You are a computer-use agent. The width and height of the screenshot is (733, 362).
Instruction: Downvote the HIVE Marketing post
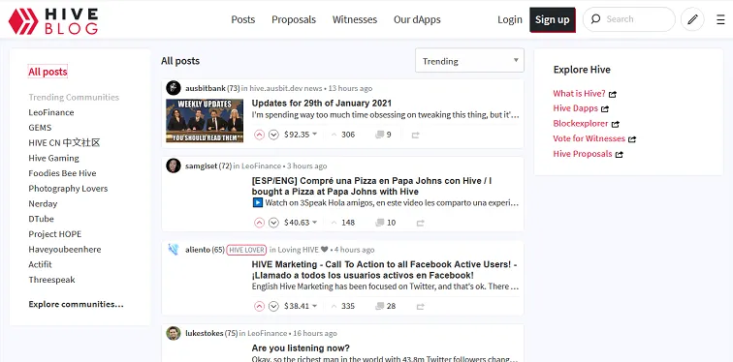pos(274,306)
